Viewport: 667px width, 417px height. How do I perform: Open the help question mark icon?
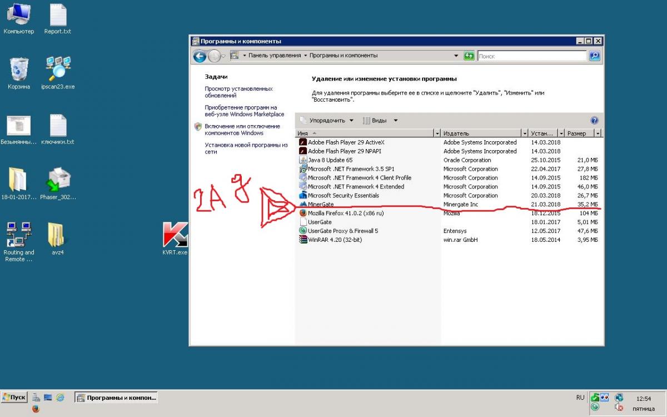(594, 120)
